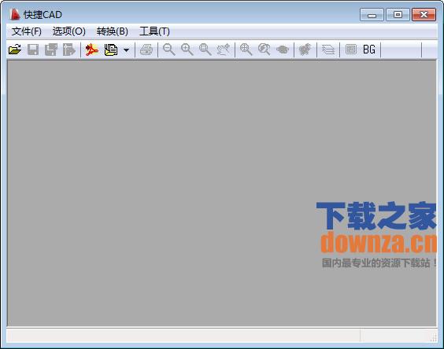This screenshot has width=444, height=349.
Task: Click the yellow batch documents icon
Action: pos(111,50)
